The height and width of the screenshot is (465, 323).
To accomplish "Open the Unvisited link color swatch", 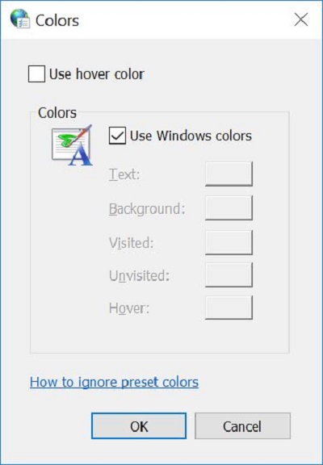I will (229, 275).
